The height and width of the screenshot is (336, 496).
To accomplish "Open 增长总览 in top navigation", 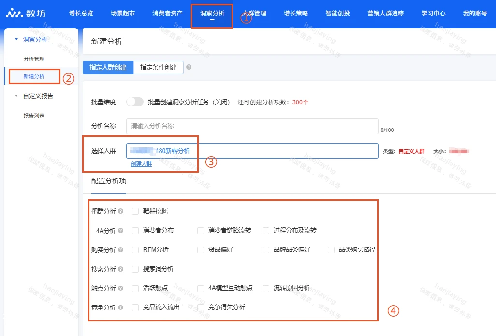I will click(81, 13).
